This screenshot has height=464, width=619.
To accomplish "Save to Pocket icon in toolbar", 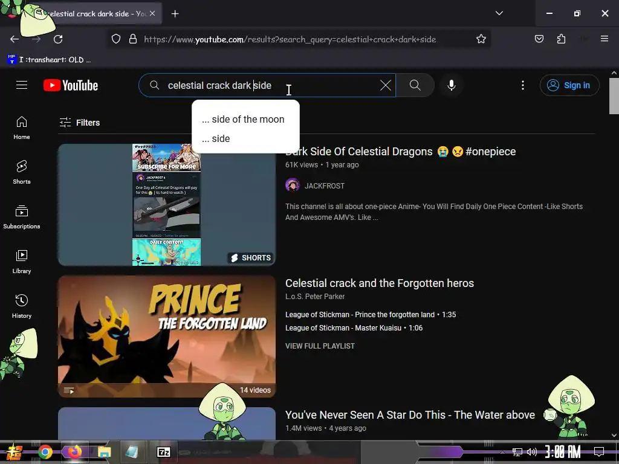I will pos(539,39).
